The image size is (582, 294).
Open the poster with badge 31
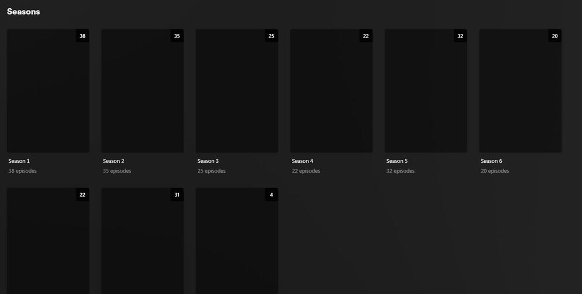(143, 241)
